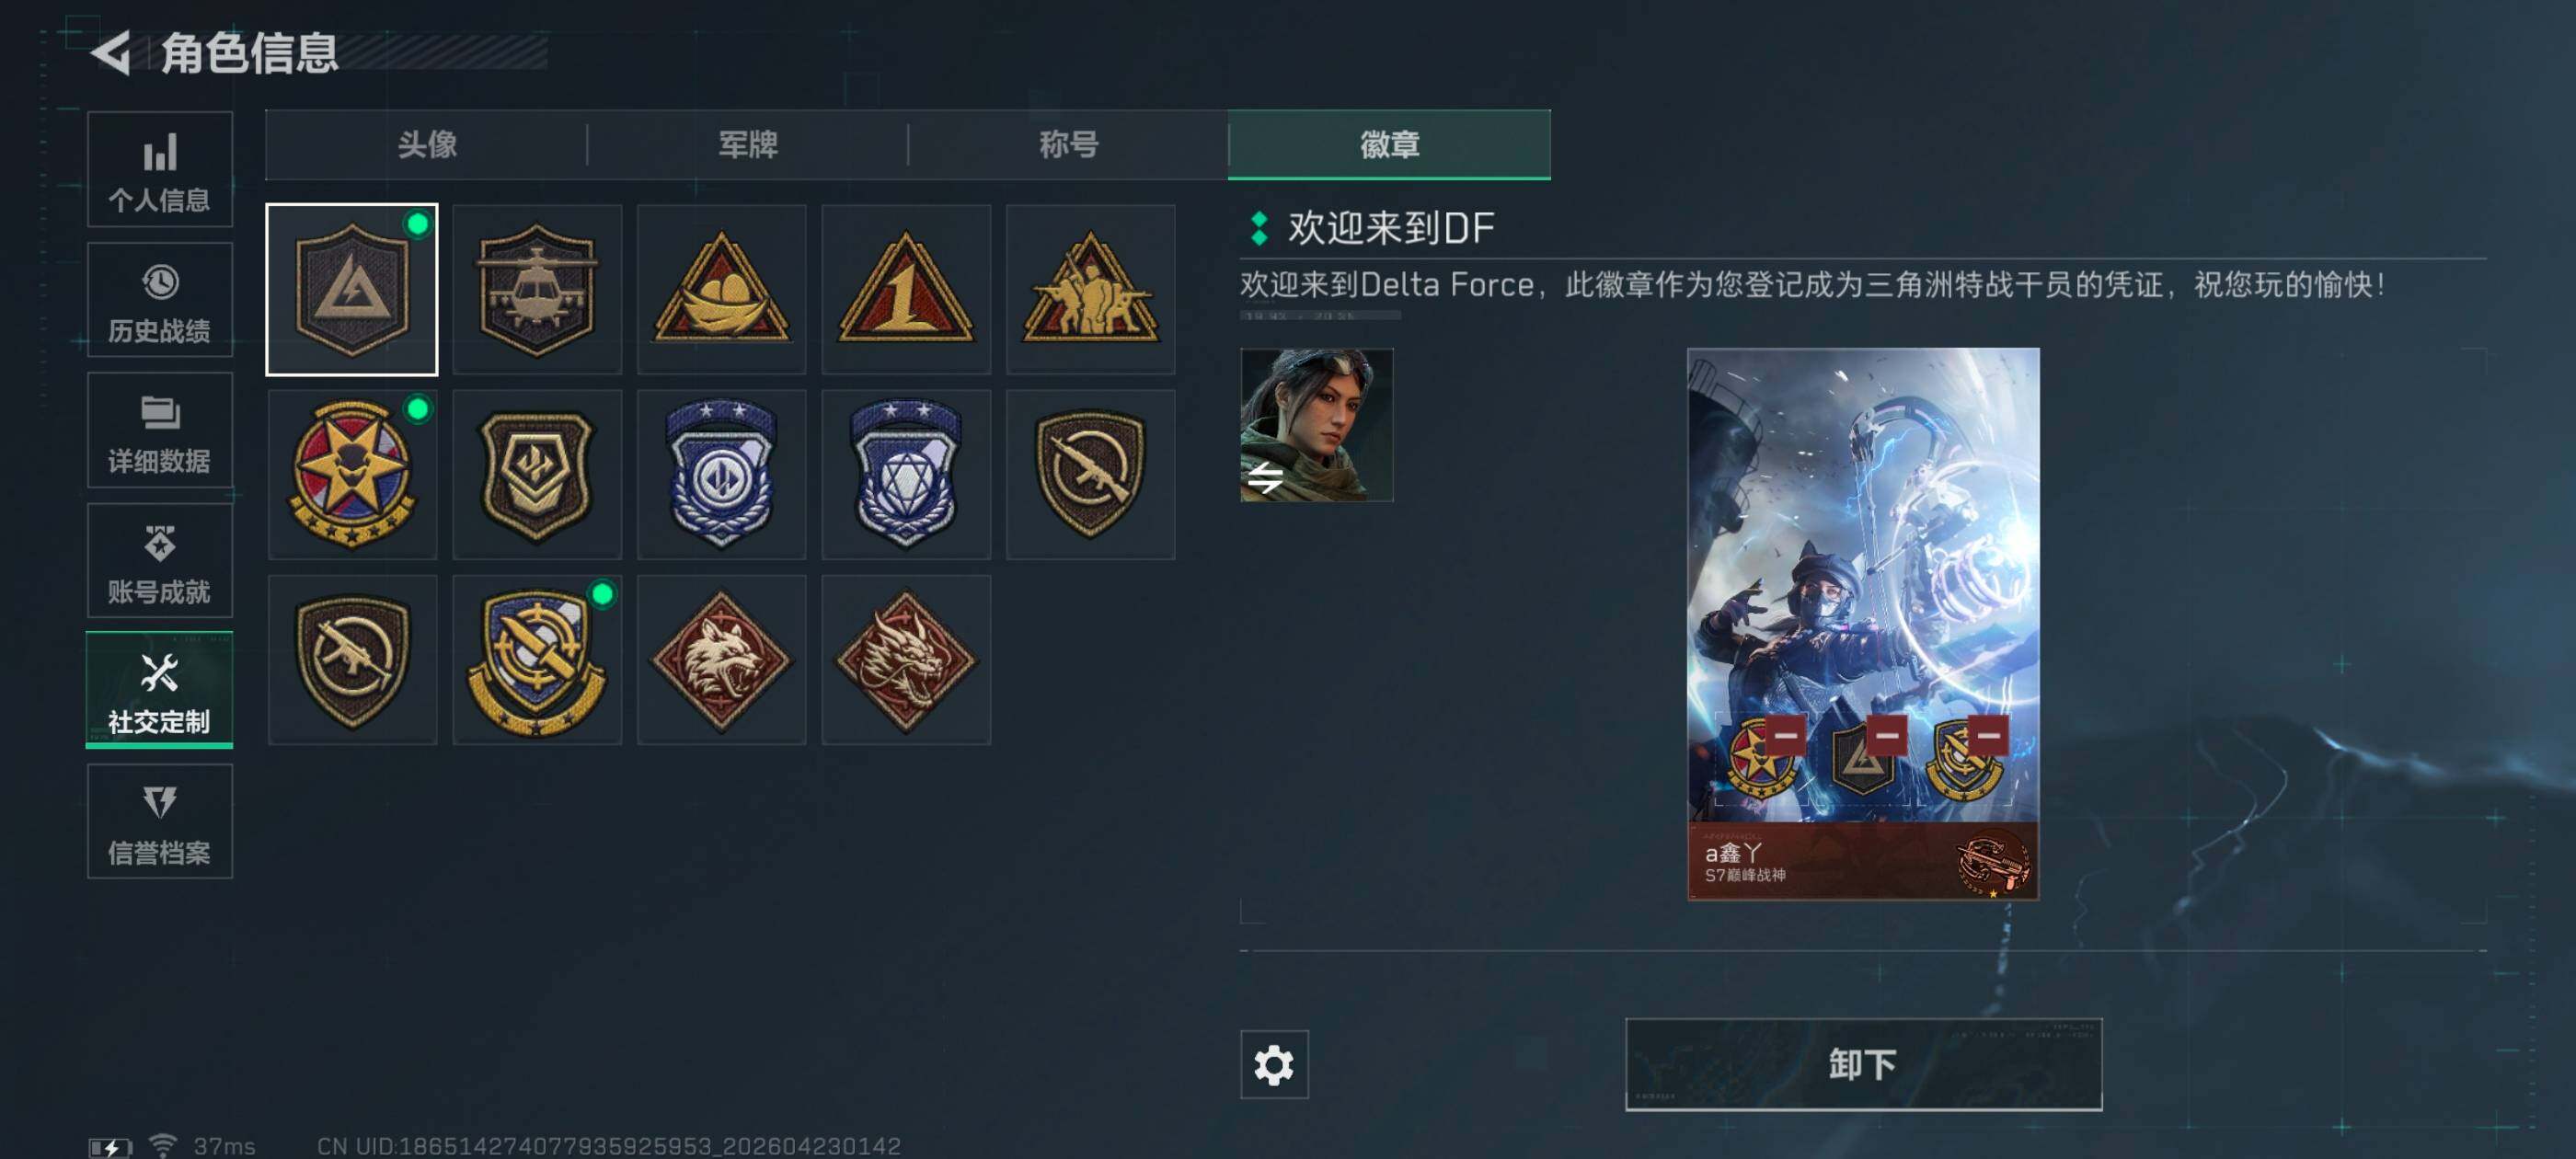Choose the red triangle number 1 badge
This screenshot has height=1159, width=2576.
906,290
